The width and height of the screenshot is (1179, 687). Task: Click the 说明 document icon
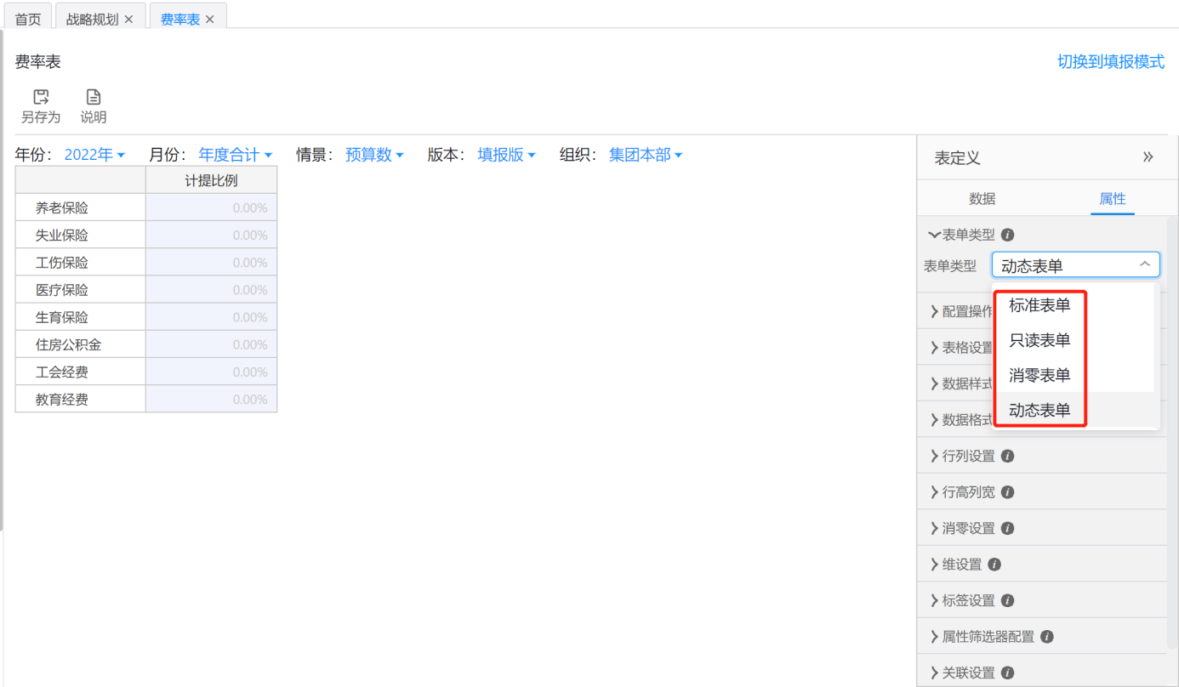[94, 97]
